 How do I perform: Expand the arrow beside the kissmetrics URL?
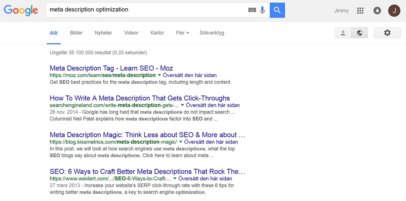(x=180, y=142)
